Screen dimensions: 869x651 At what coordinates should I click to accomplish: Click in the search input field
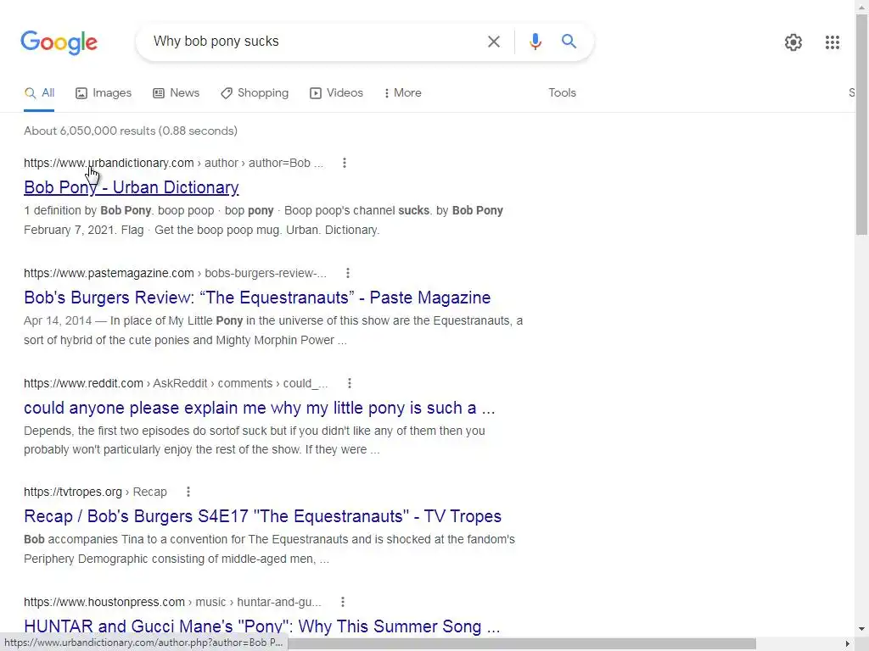(313, 42)
